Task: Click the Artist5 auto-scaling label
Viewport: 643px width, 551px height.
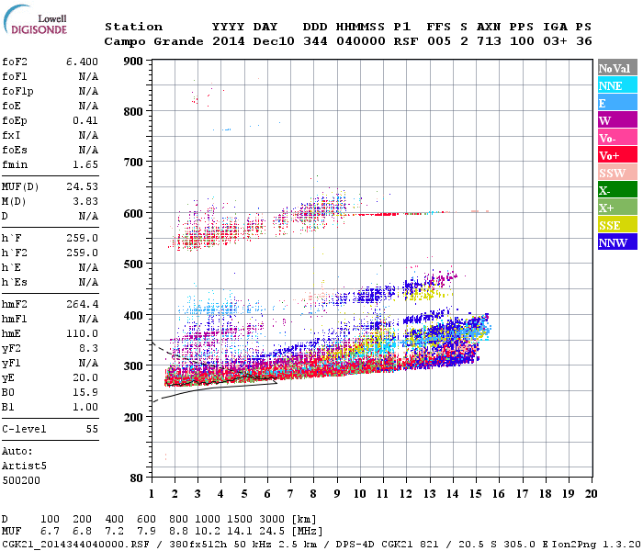Action: point(24,467)
